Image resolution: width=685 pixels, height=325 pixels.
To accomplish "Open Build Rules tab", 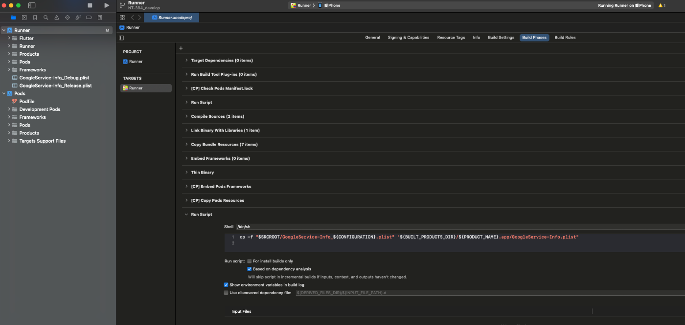I will coord(565,38).
